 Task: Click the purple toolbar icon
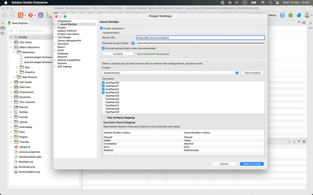click(x=40, y=15)
